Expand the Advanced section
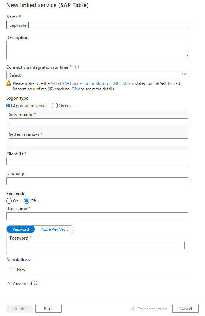This screenshot has height=316, width=205. tap(8, 283)
